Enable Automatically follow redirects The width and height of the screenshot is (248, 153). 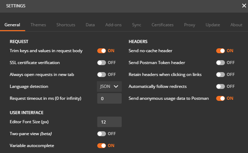pos(220,86)
